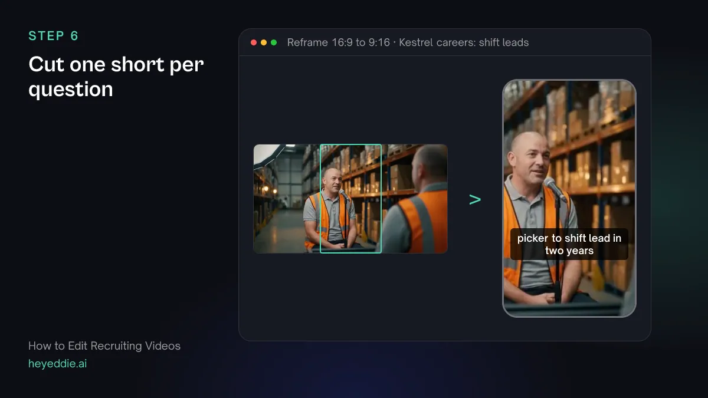The height and width of the screenshot is (398, 708).
Task: Click the heading "Cut one short per question"
Action: tap(116, 77)
